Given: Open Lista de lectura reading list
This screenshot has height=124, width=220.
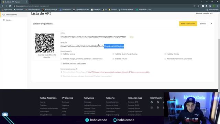Looking at the screenshot, I should [212, 10].
